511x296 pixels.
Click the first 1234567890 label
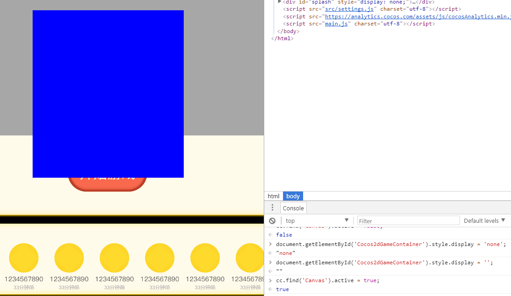(x=24, y=279)
